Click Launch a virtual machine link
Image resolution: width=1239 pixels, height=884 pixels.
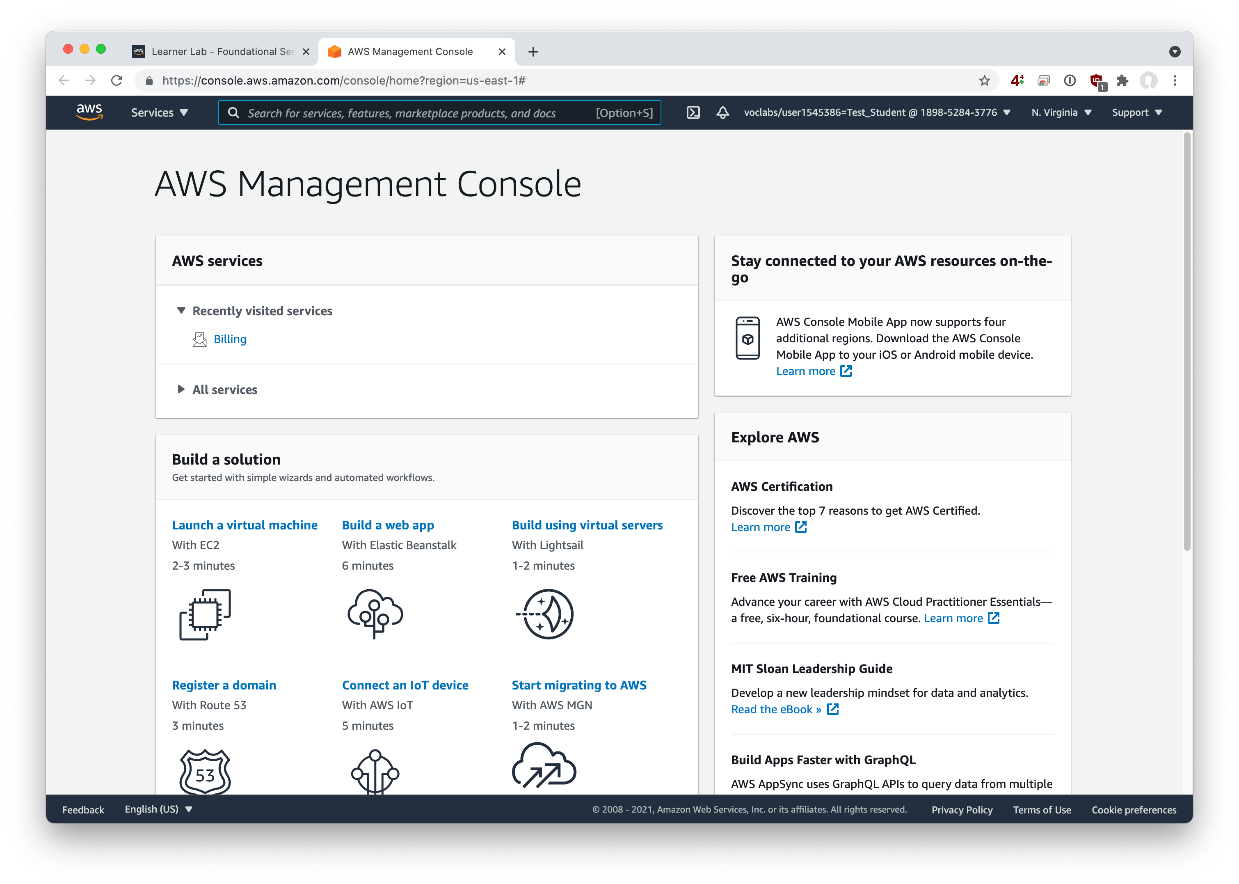pos(245,525)
